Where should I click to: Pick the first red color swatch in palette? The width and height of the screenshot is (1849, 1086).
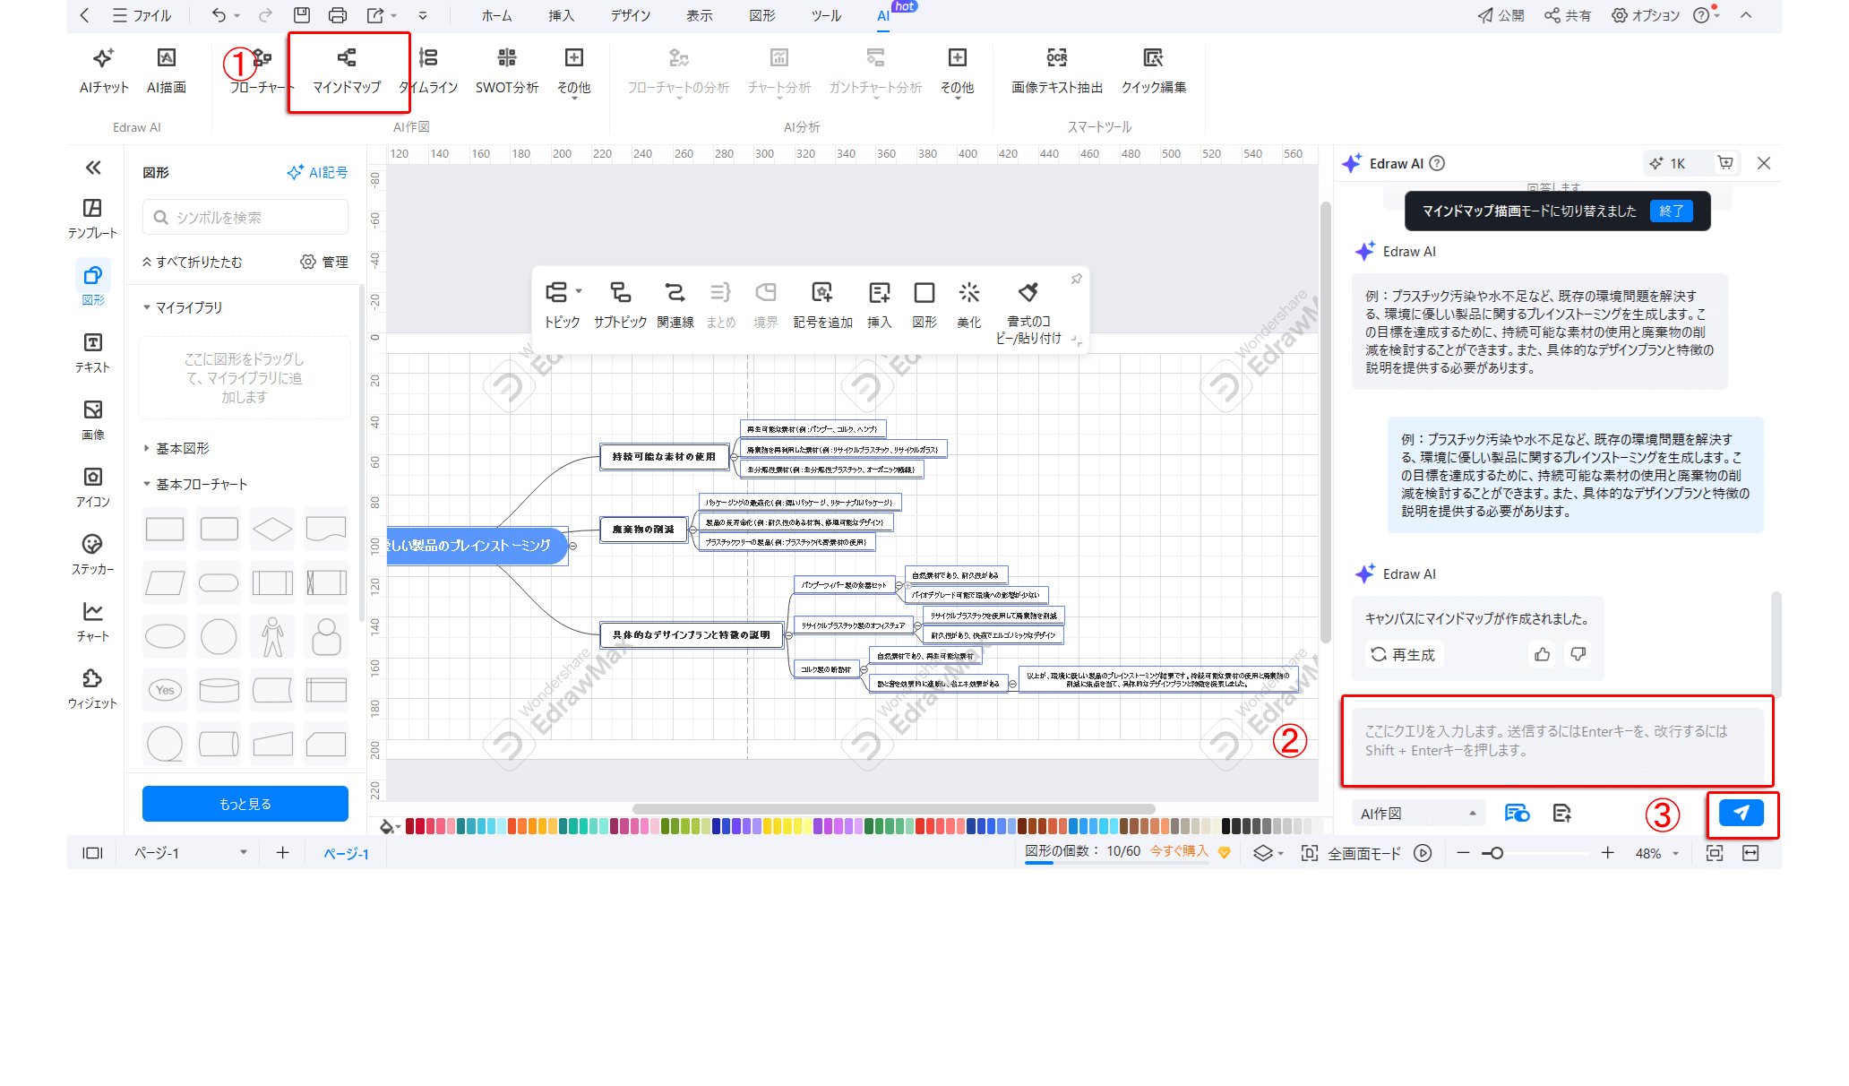point(410,826)
